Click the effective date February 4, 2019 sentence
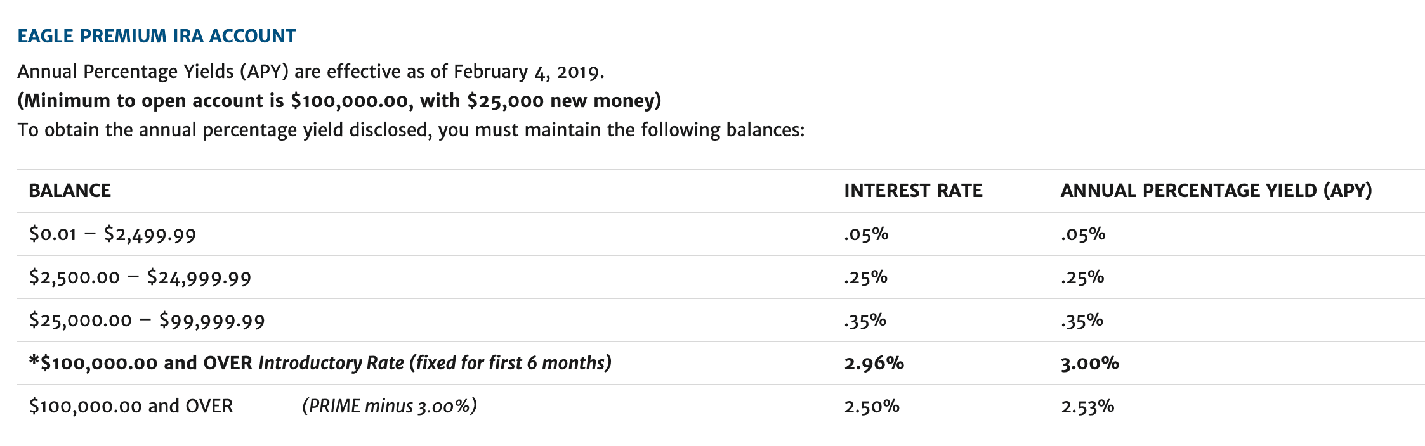Viewport: 1425px width, 446px height. pos(311,72)
